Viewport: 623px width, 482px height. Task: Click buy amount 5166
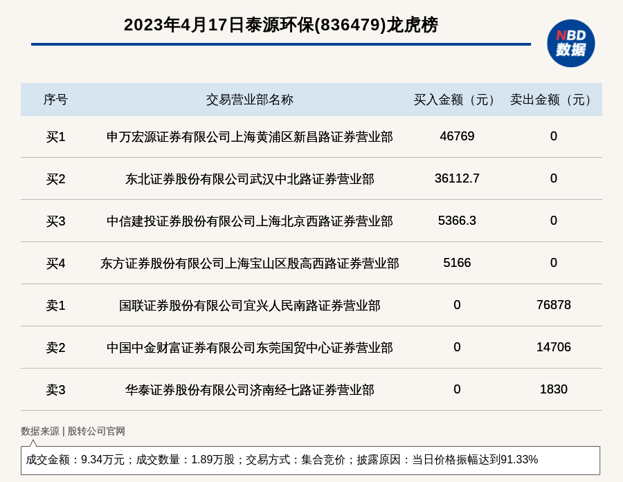coord(457,263)
